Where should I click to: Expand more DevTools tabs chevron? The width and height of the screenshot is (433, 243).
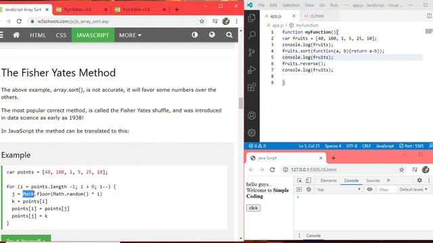coord(388,180)
